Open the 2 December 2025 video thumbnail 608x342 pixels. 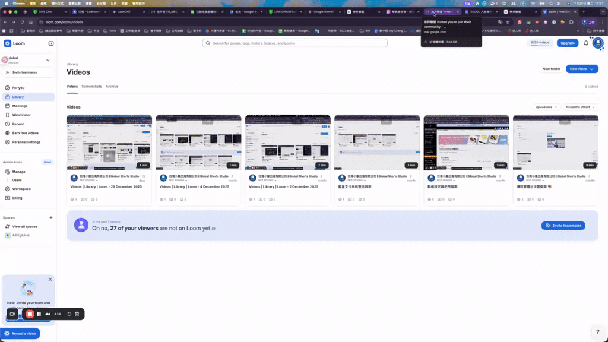[x=288, y=142]
